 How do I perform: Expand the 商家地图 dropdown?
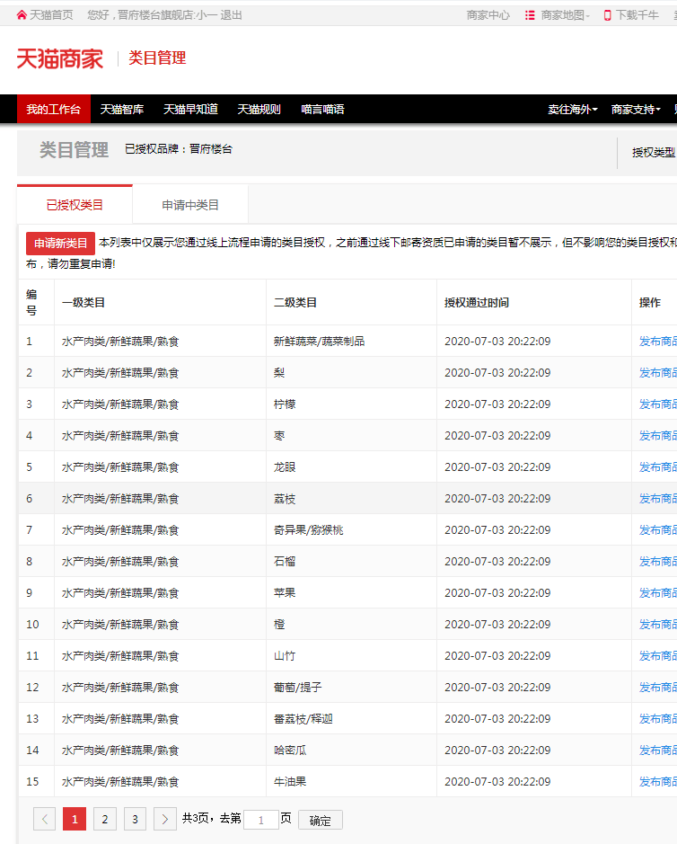click(x=565, y=15)
